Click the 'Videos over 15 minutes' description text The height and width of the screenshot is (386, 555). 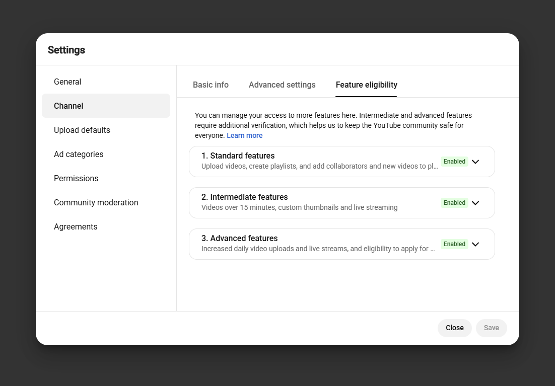click(300, 208)
